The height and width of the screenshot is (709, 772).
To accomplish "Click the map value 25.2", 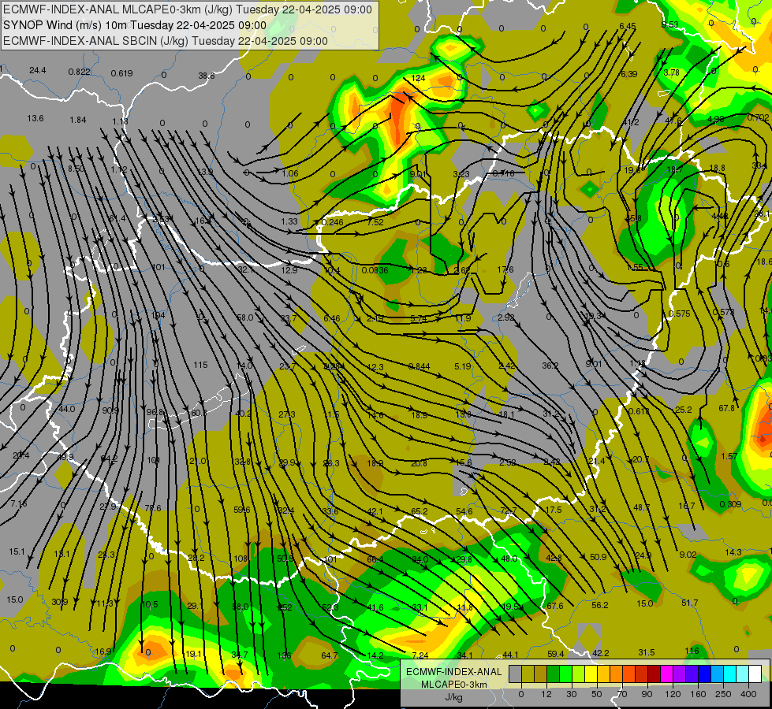I will (684, 410).
